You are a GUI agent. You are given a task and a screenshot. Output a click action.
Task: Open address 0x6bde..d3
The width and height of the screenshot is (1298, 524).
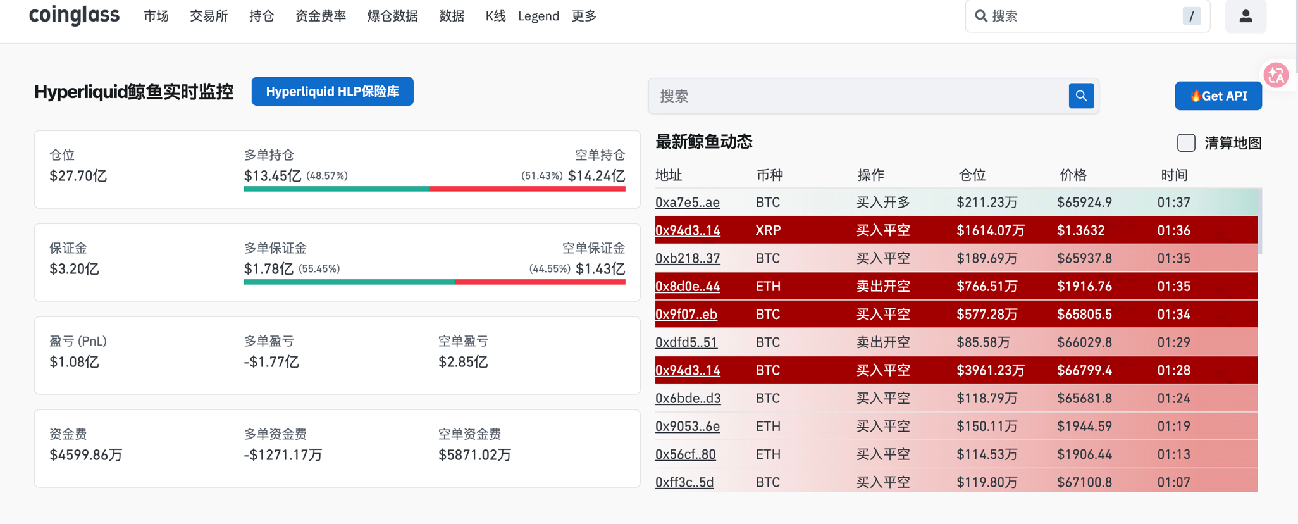click(688, 398)
